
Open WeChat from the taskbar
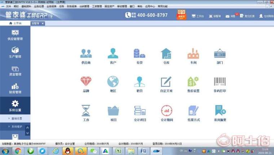(x=93, y=151)
